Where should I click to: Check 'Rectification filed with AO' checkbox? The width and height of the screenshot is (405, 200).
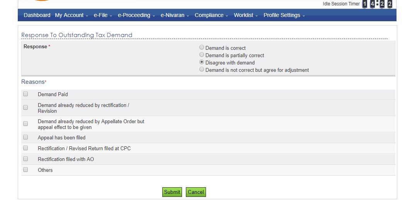(x=26, y=159)
